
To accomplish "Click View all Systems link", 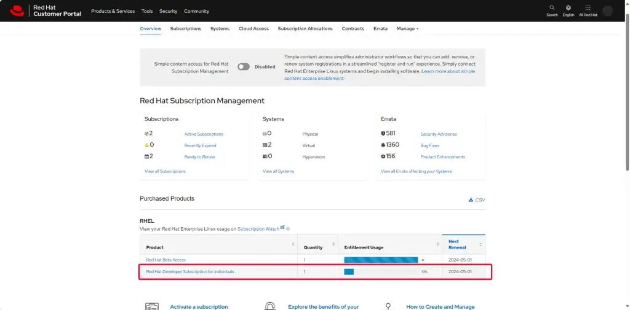I will pyautogui.click(x=278, y=171).
